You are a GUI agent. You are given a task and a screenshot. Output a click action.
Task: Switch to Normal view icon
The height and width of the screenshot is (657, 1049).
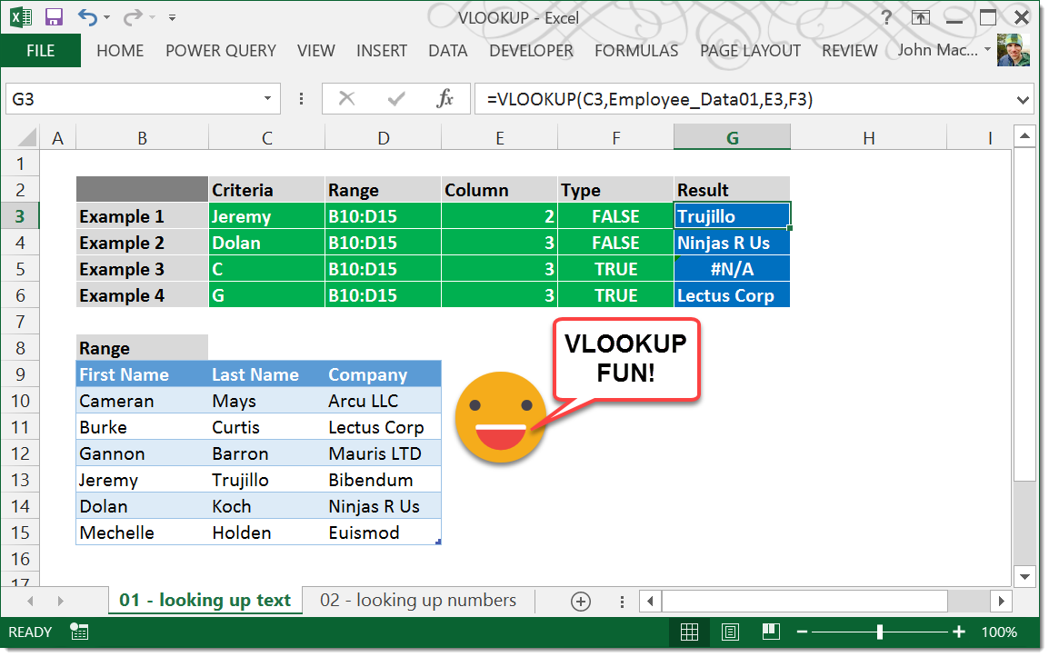[689, 632]
